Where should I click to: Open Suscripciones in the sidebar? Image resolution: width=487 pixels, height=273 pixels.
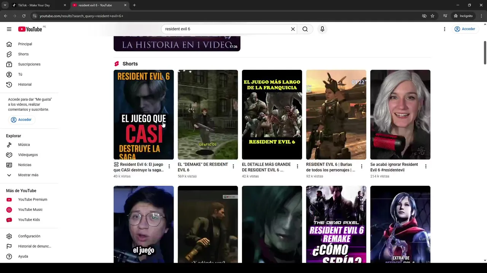pos(29,64)
